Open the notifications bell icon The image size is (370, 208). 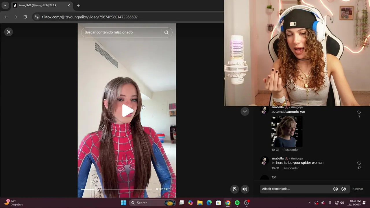[364, 203]
